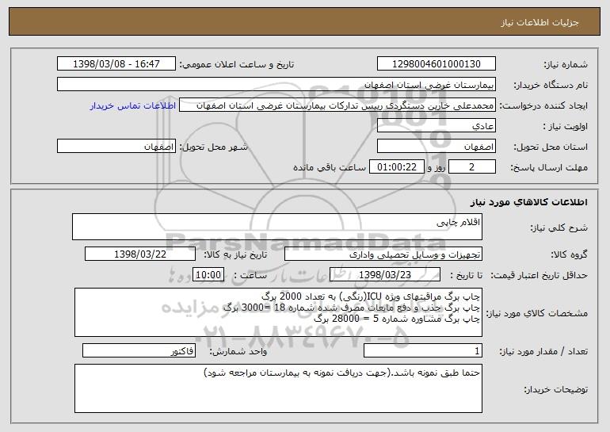Viewport: 610px width, 432px height.
Task: Select the priority field showing عادي
Action: 436,126
